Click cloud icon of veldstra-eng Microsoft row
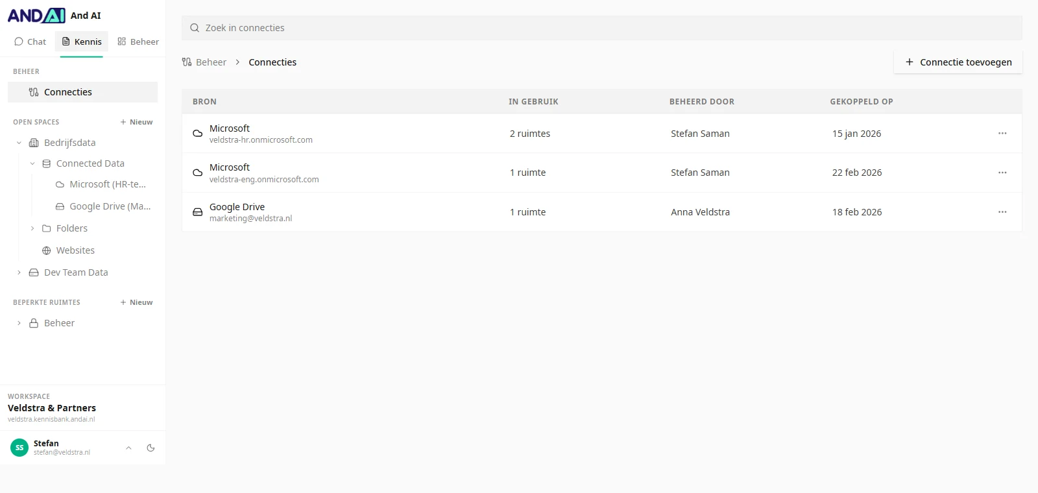Screen dimensions: 1038x493 point(198,173)
